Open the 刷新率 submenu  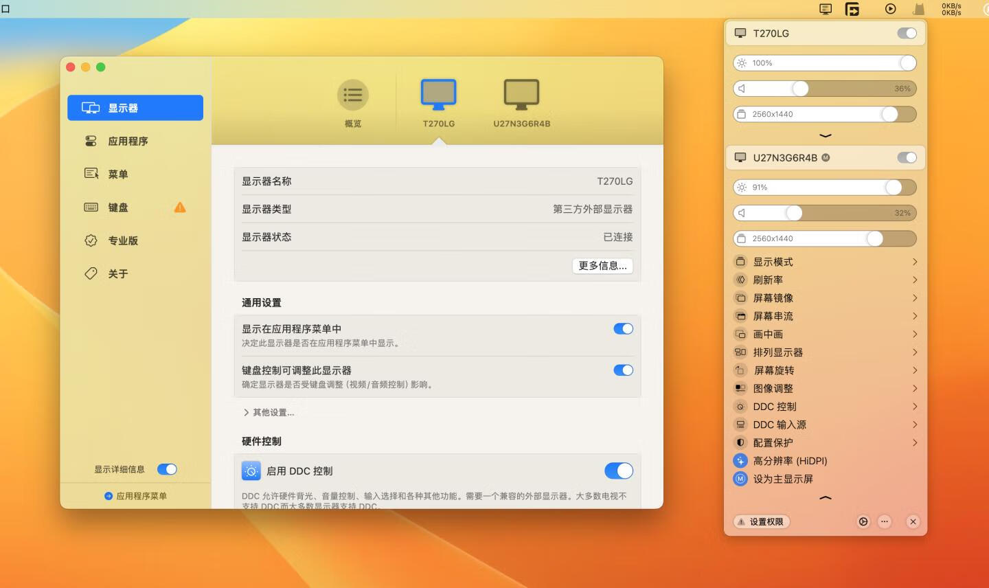pyautogui.click(x=826, y=280)
